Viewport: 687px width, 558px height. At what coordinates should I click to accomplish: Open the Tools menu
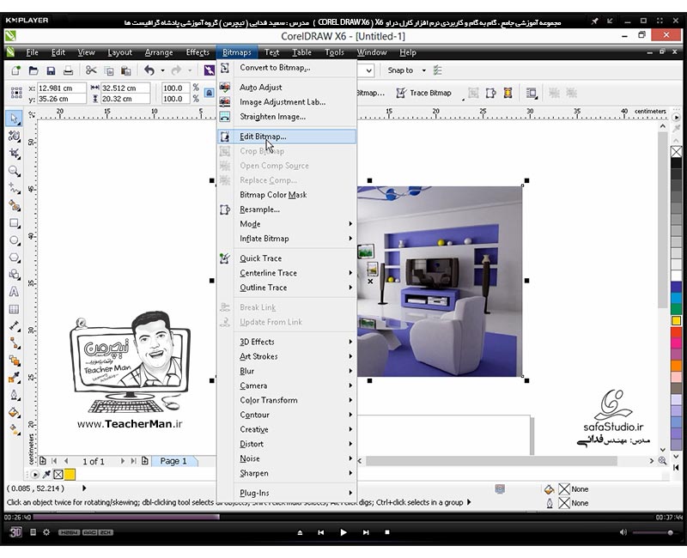(x=334, y=52)
